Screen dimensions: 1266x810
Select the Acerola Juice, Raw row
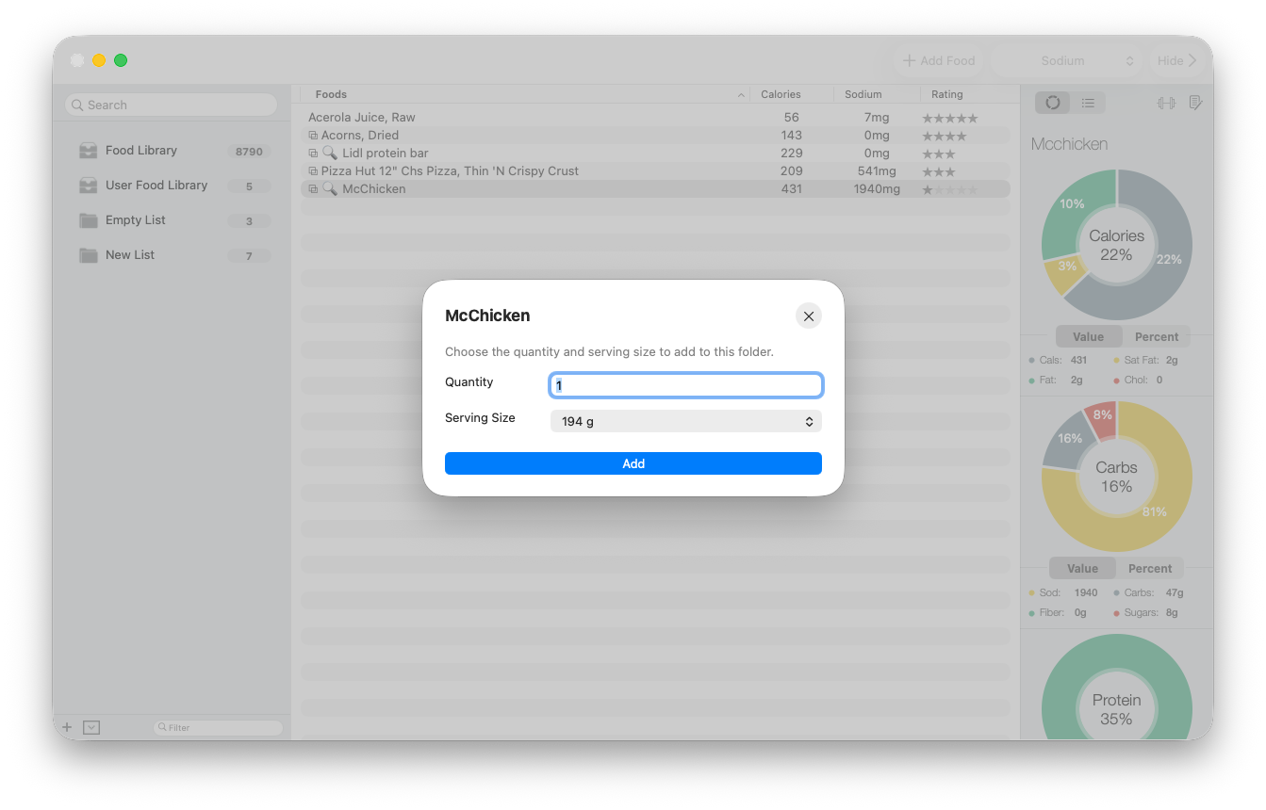[x=655, y=118]
